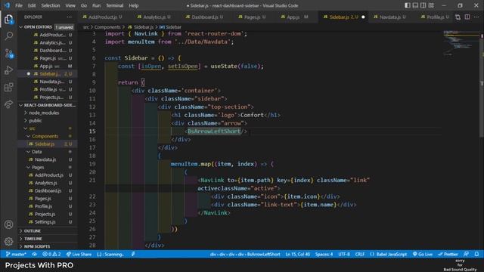Open the File menu
484x272 pixels.
point(19,5)
